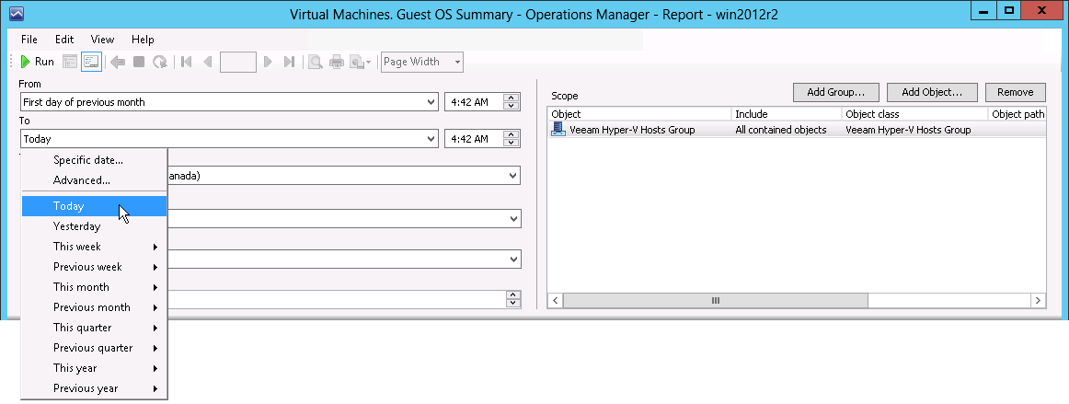Open the File menu
The width and height of the screenshot is (1069, 404).
29,40
